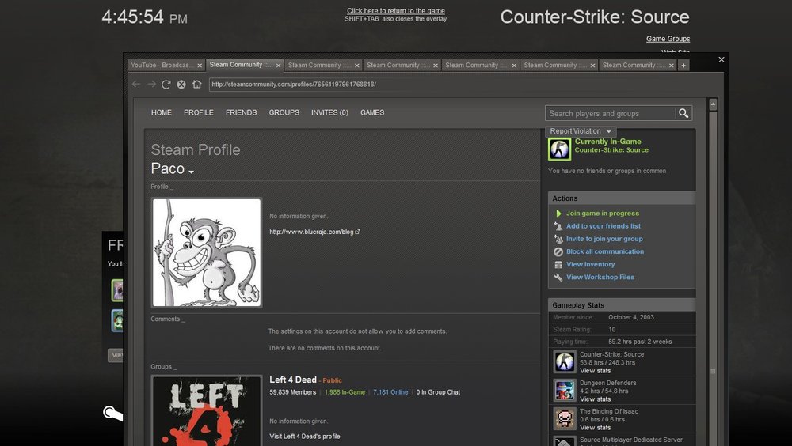The image size is (792, 446).
Task: Click the page scrollbar up arrow
Action: (713, 104)
